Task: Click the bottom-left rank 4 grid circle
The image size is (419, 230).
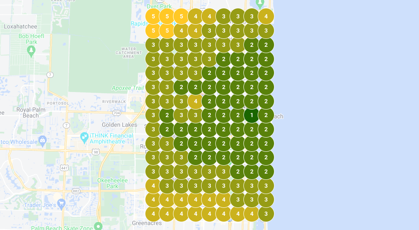Action: click(x=153, y=214)
